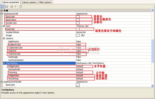
Task: Select the ForeColor color swatch
Action: pos(78,29)
